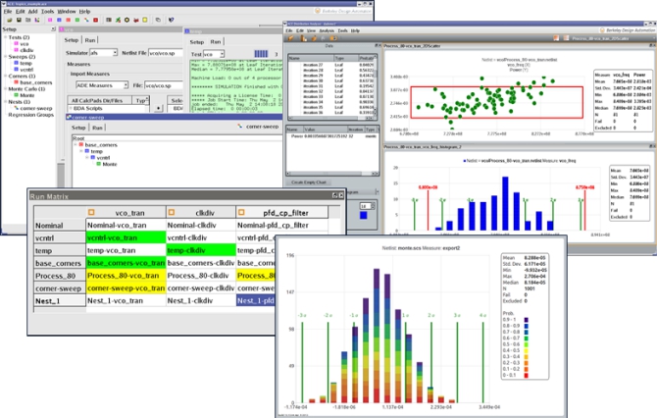Collapse the Tests (2) tree node

click(x=6, y=39)
